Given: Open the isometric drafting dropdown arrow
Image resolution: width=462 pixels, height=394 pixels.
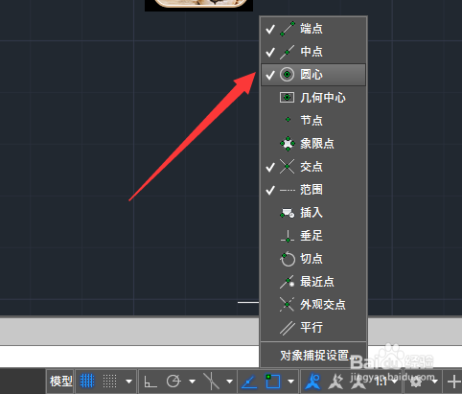Looking at the screenshot, I should pos(229,382).
